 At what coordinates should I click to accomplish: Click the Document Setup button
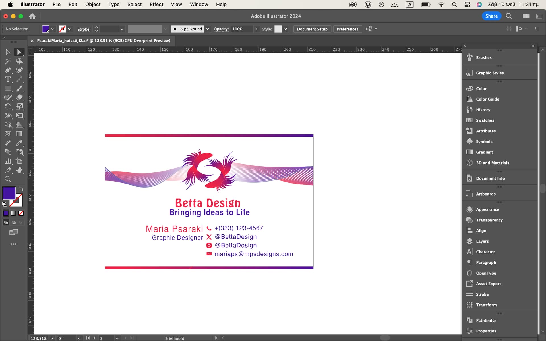tap(312, 29)
